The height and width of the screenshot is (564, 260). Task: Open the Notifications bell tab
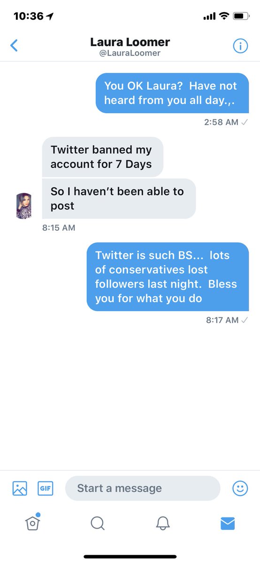(x=162, y=523)
